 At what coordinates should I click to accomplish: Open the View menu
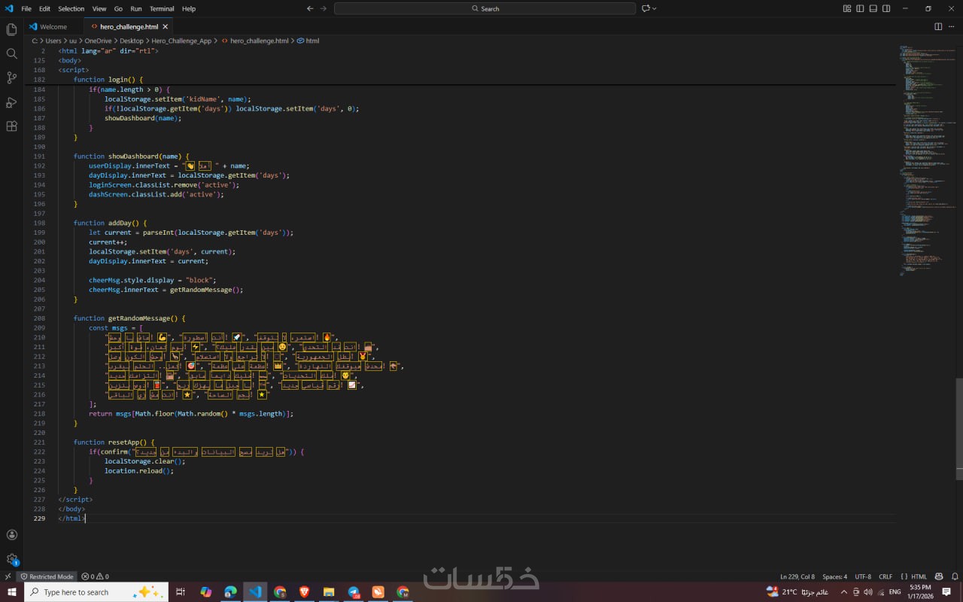coord(99,8)
